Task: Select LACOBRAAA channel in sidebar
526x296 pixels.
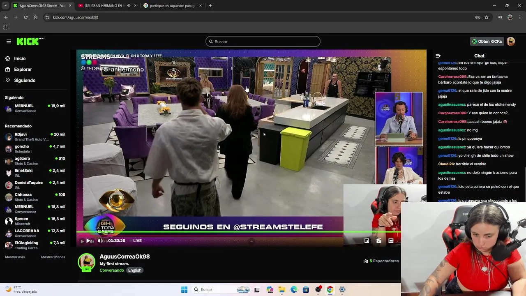Action: point(35,233)
